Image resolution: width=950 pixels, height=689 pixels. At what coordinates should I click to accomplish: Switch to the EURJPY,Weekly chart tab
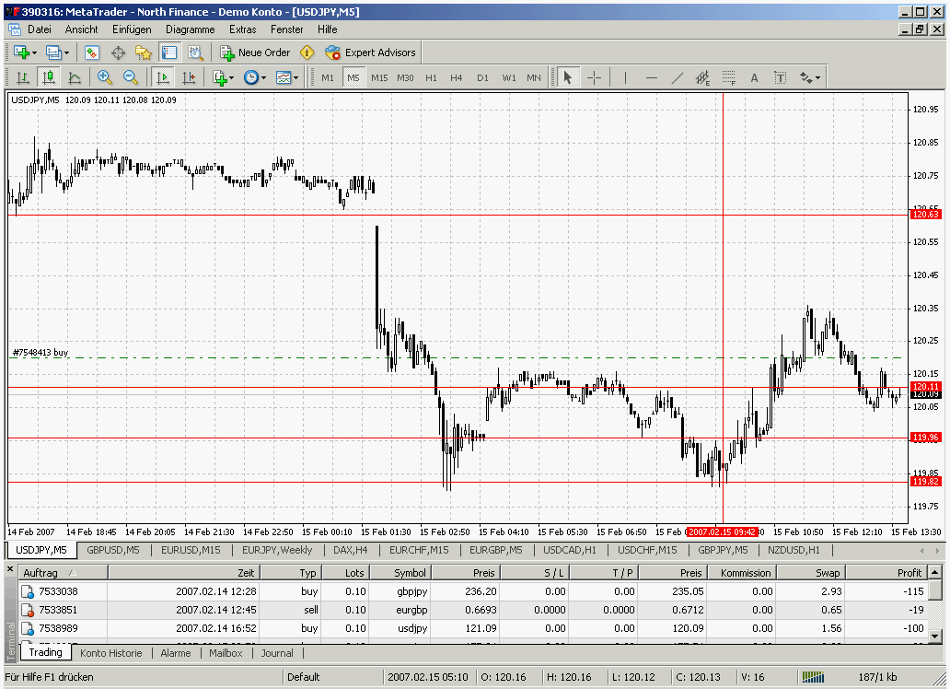[x=276, y=550]
